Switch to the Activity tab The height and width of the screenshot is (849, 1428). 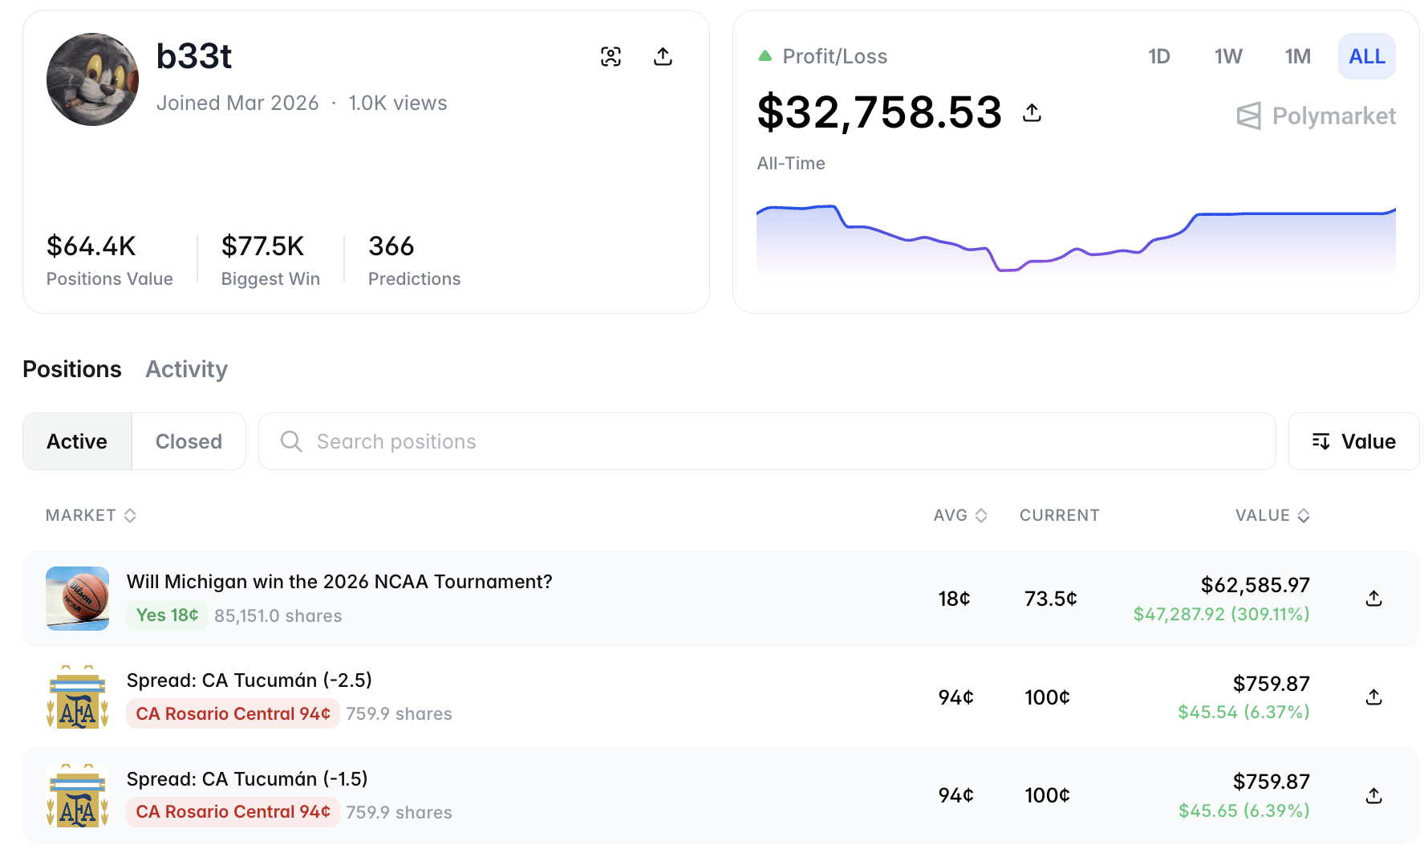pyautogui.click(x=186, y=369)
